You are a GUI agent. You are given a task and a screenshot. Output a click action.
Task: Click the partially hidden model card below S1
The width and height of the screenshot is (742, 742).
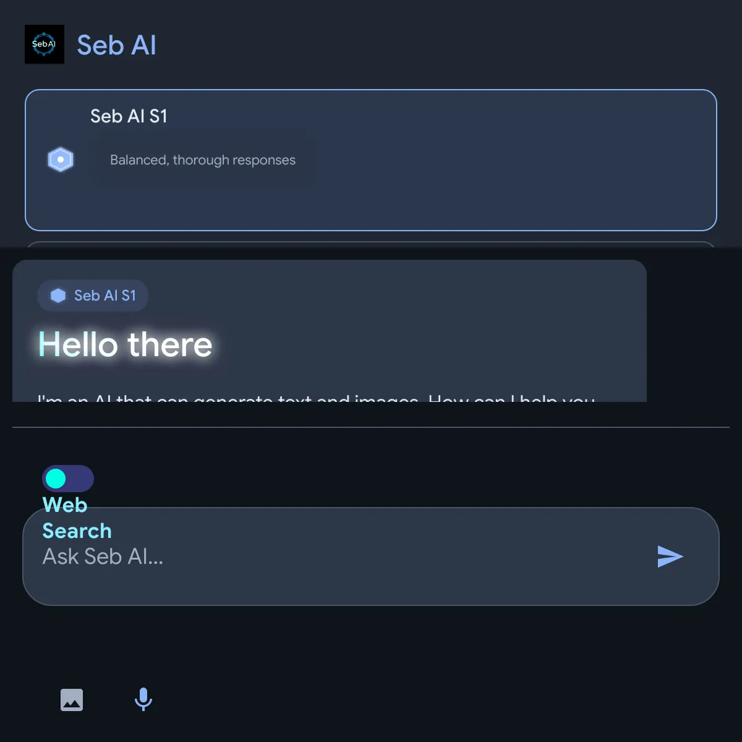tap(371, 244)
